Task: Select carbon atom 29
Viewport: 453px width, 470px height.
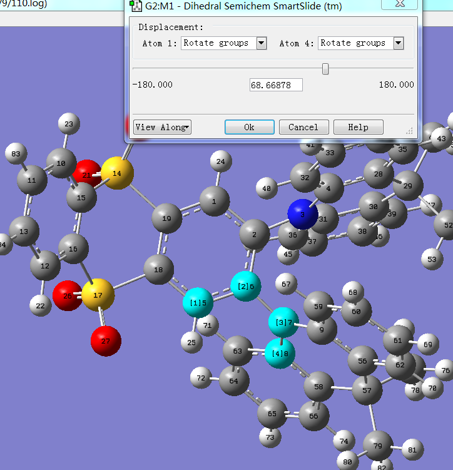Action: pyautogui.click(x=408, y=185)
